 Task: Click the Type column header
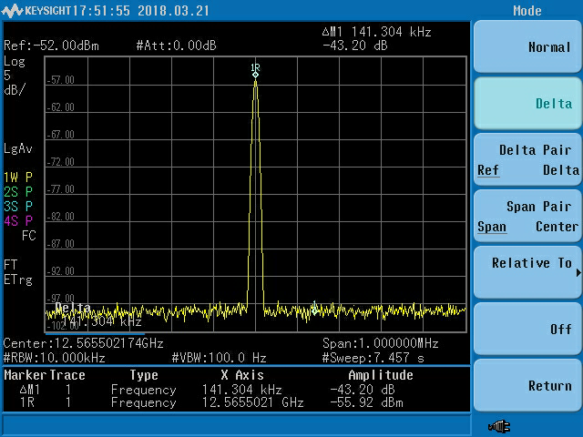pos(144,375)
